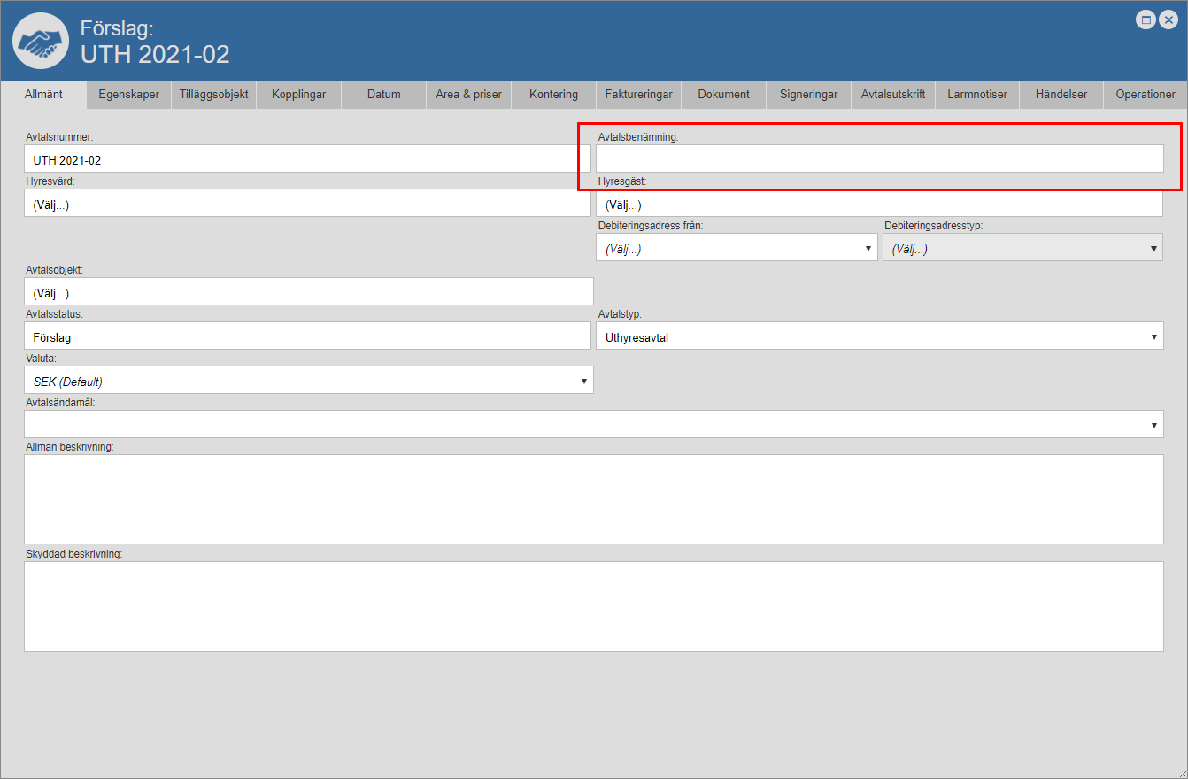Image resolution: width=1188 pixels, height=779 pixels.
Task: Expand the Debiteringsadress från dropdown
Action: click(x=737, y=249)
